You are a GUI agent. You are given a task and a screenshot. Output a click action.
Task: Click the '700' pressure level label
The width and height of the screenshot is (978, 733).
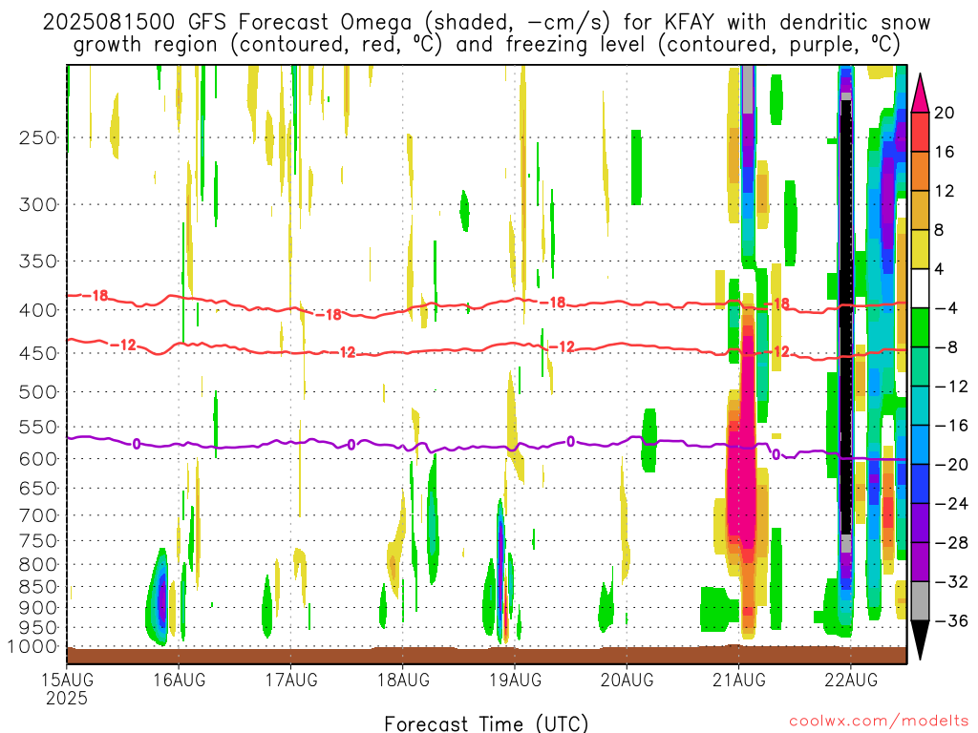pyautogui.click(x=38, y=515)
